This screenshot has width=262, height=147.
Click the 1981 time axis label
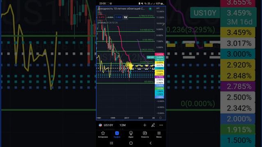pyautogui.click(x=99, y=118)
